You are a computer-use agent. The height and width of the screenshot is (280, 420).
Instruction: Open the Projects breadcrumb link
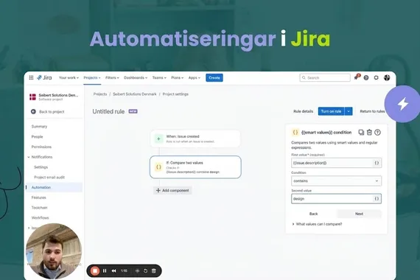(100, 94)
